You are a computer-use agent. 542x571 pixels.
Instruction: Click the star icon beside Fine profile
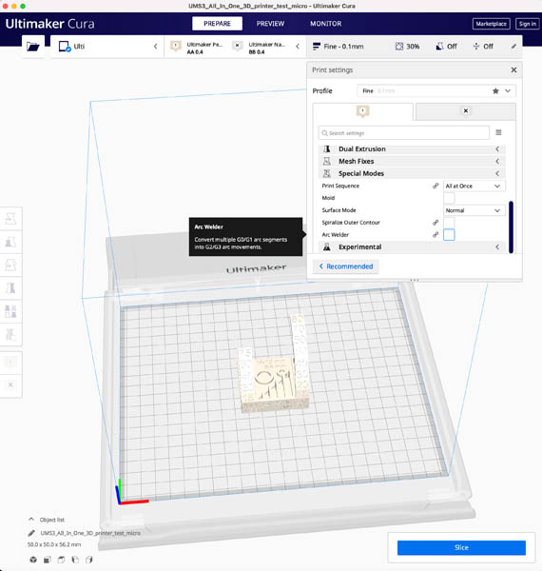point(495,91)
